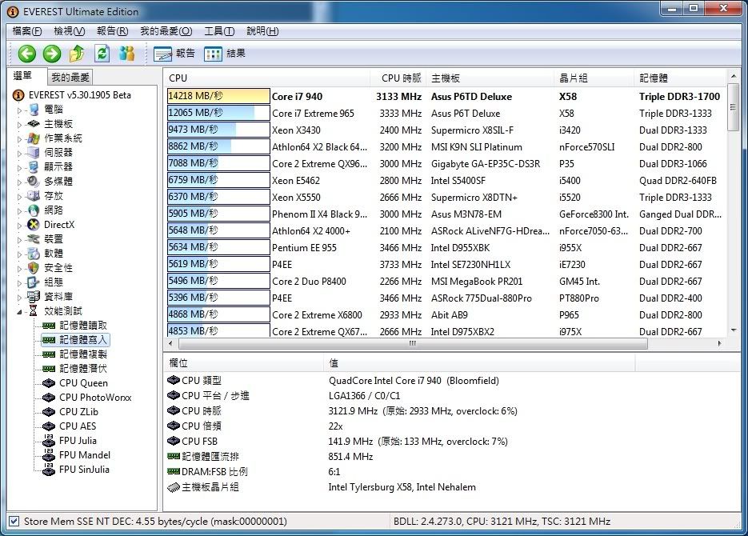The image size is (748, 536).
Task: Click the horizontal scrollbar thumb
Action: [413, 343]
